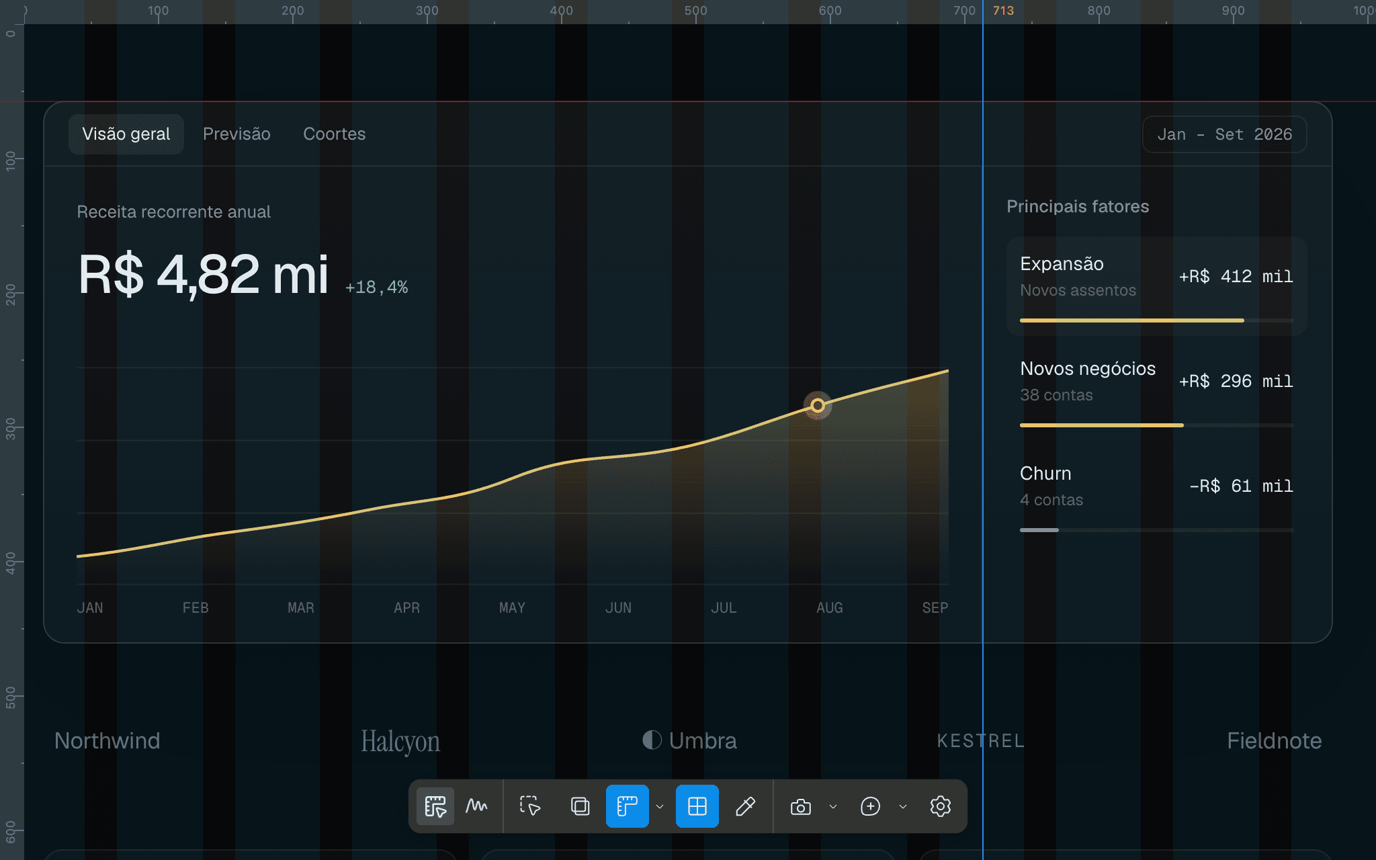
Task: Open the Previsão tab
Action: tap(236, 134)
